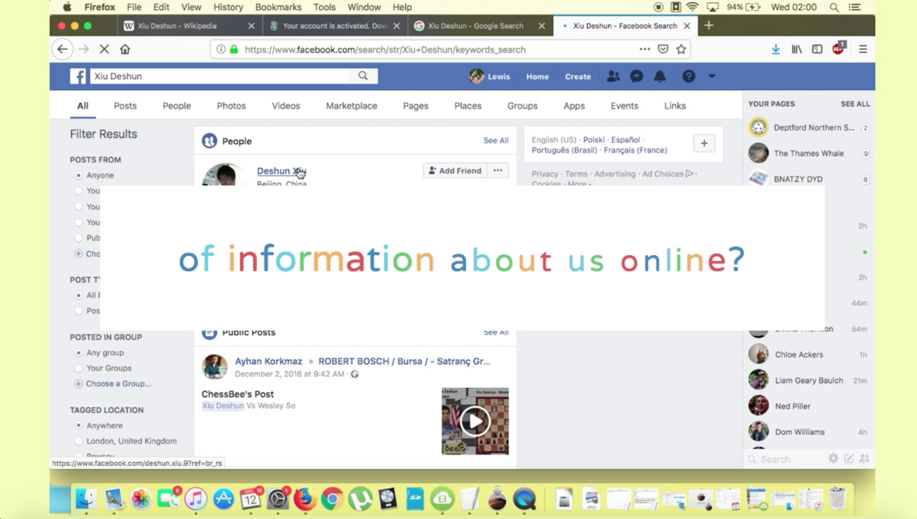
Task: Select Your Groups radio option
Action: (78, 368)
